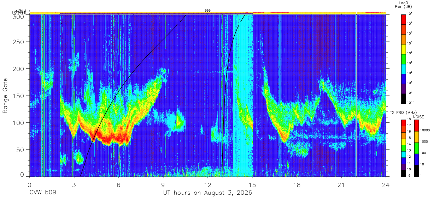Click the '10000' value on NOISE scale

pos(425,130)
